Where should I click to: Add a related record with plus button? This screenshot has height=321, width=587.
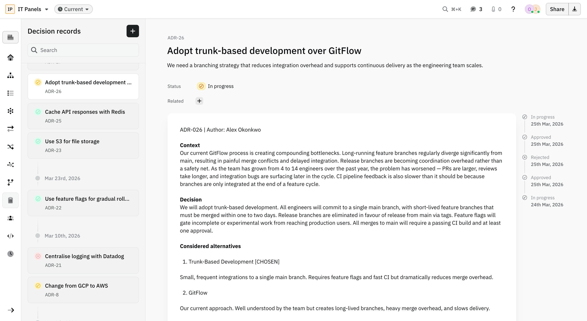pyautogui.click(x=199, y=101)
